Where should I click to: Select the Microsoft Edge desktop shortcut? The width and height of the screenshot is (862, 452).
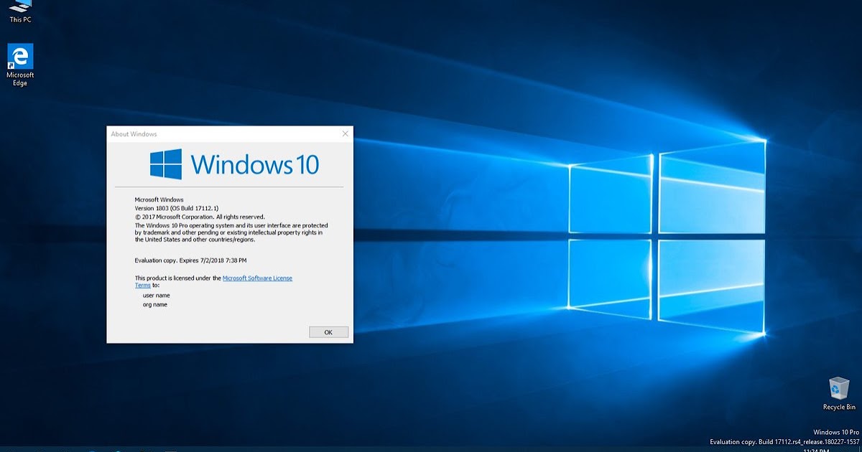(20, 65)
